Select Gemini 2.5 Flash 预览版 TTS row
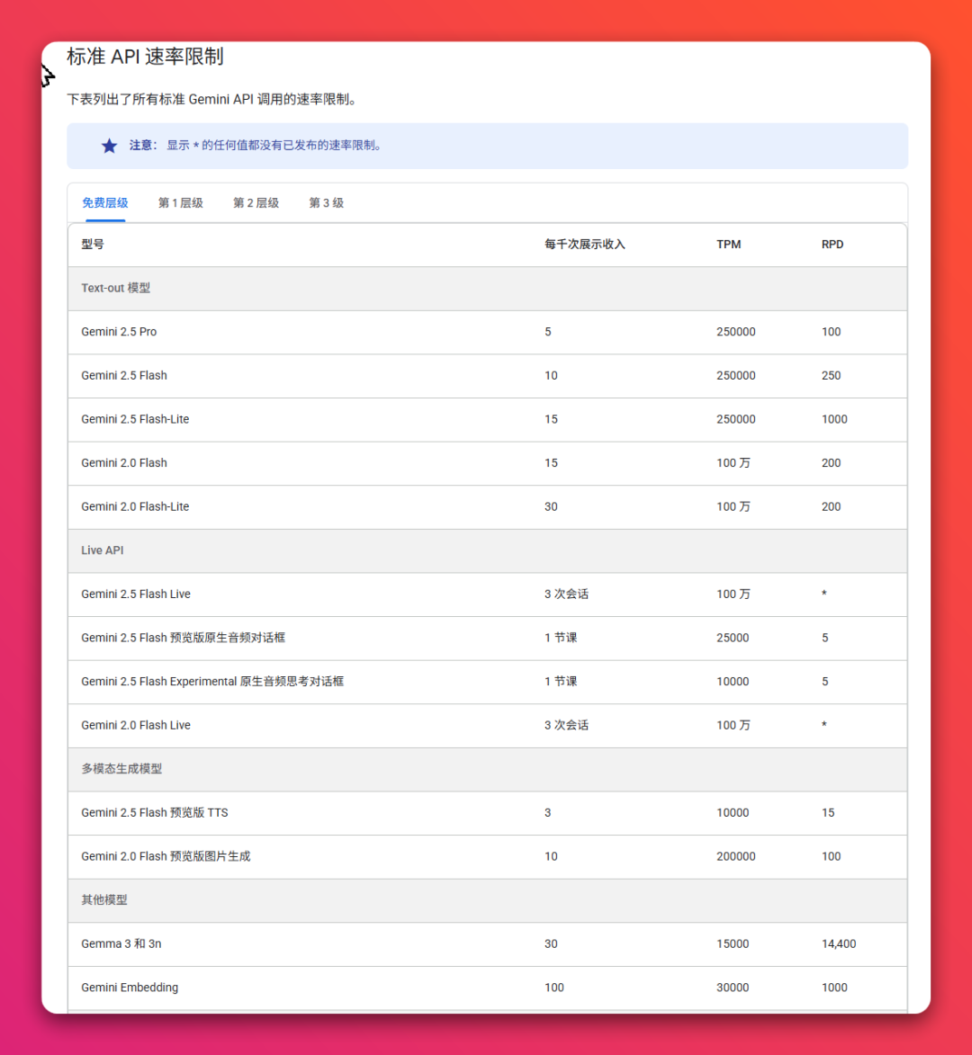 pos(487,813)
